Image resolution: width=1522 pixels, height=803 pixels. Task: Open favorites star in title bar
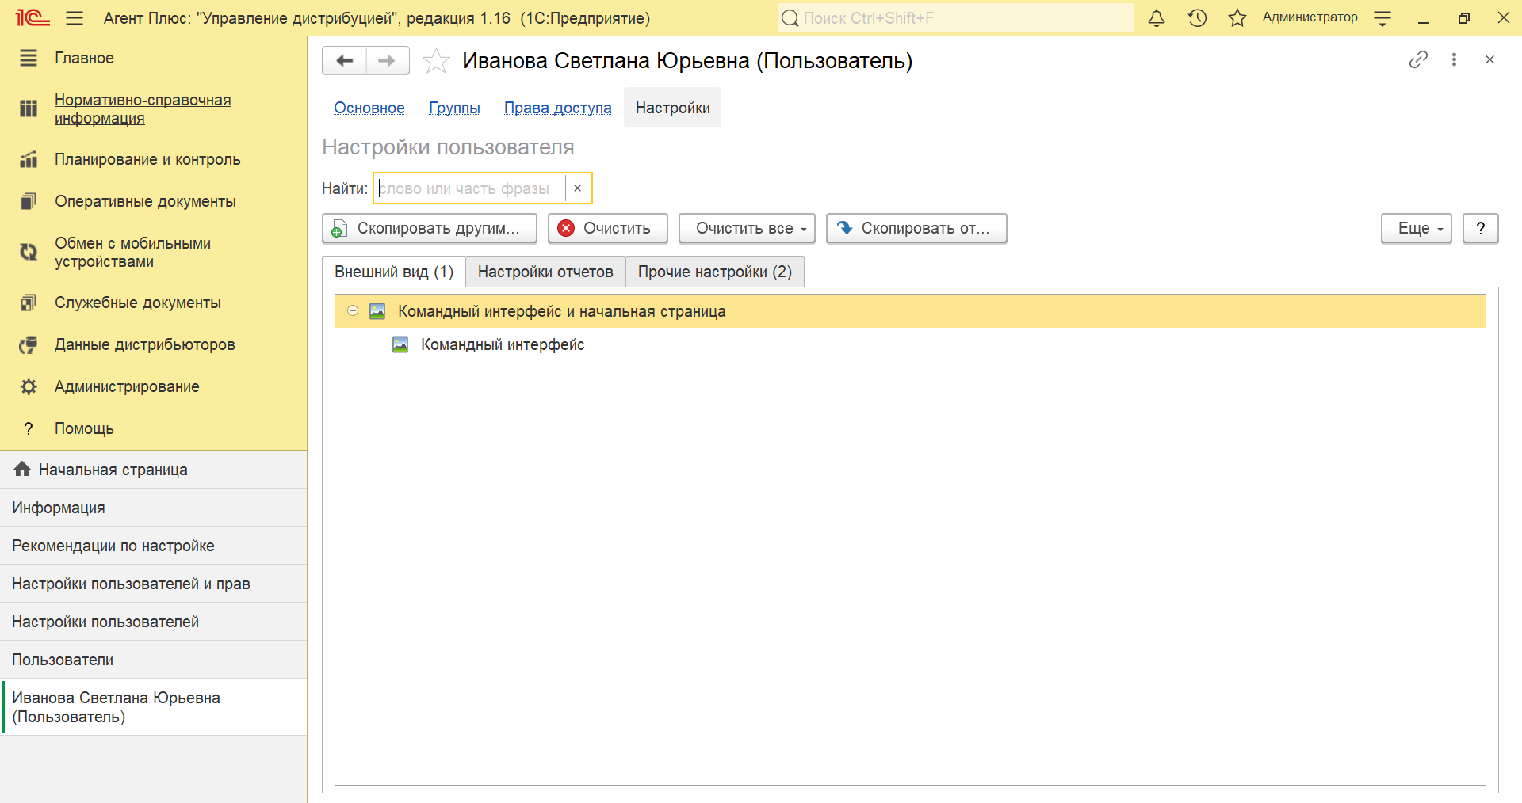click(x=1237, y=17)
